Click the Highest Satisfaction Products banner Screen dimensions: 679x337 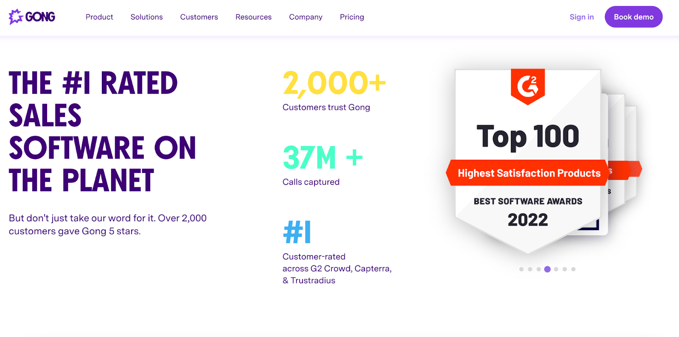[527, 173]
